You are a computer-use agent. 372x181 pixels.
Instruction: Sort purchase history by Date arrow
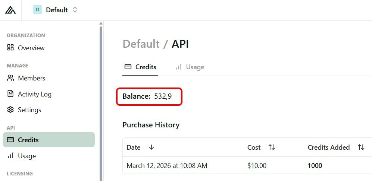(x=151, y=147)
